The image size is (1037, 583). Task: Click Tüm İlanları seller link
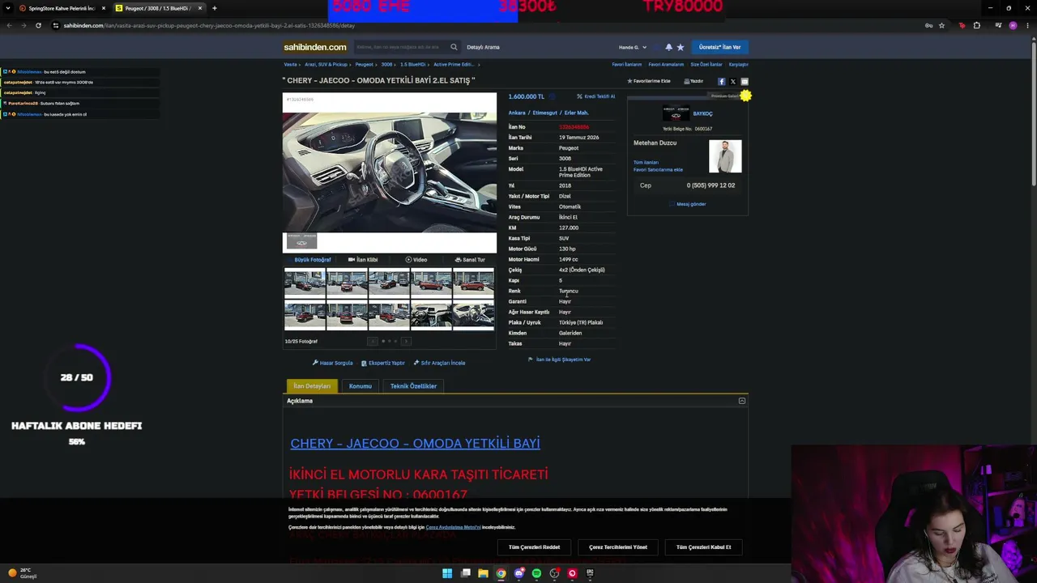tap(646, 163)
